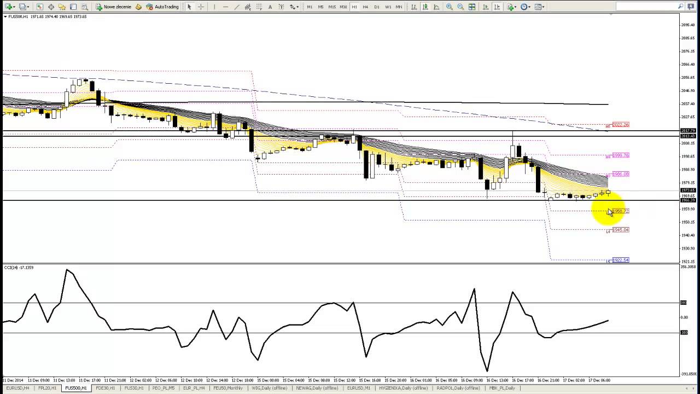700x394 pixels.
Task: Select the Trendline tool
Action: (x=237, y=7)
